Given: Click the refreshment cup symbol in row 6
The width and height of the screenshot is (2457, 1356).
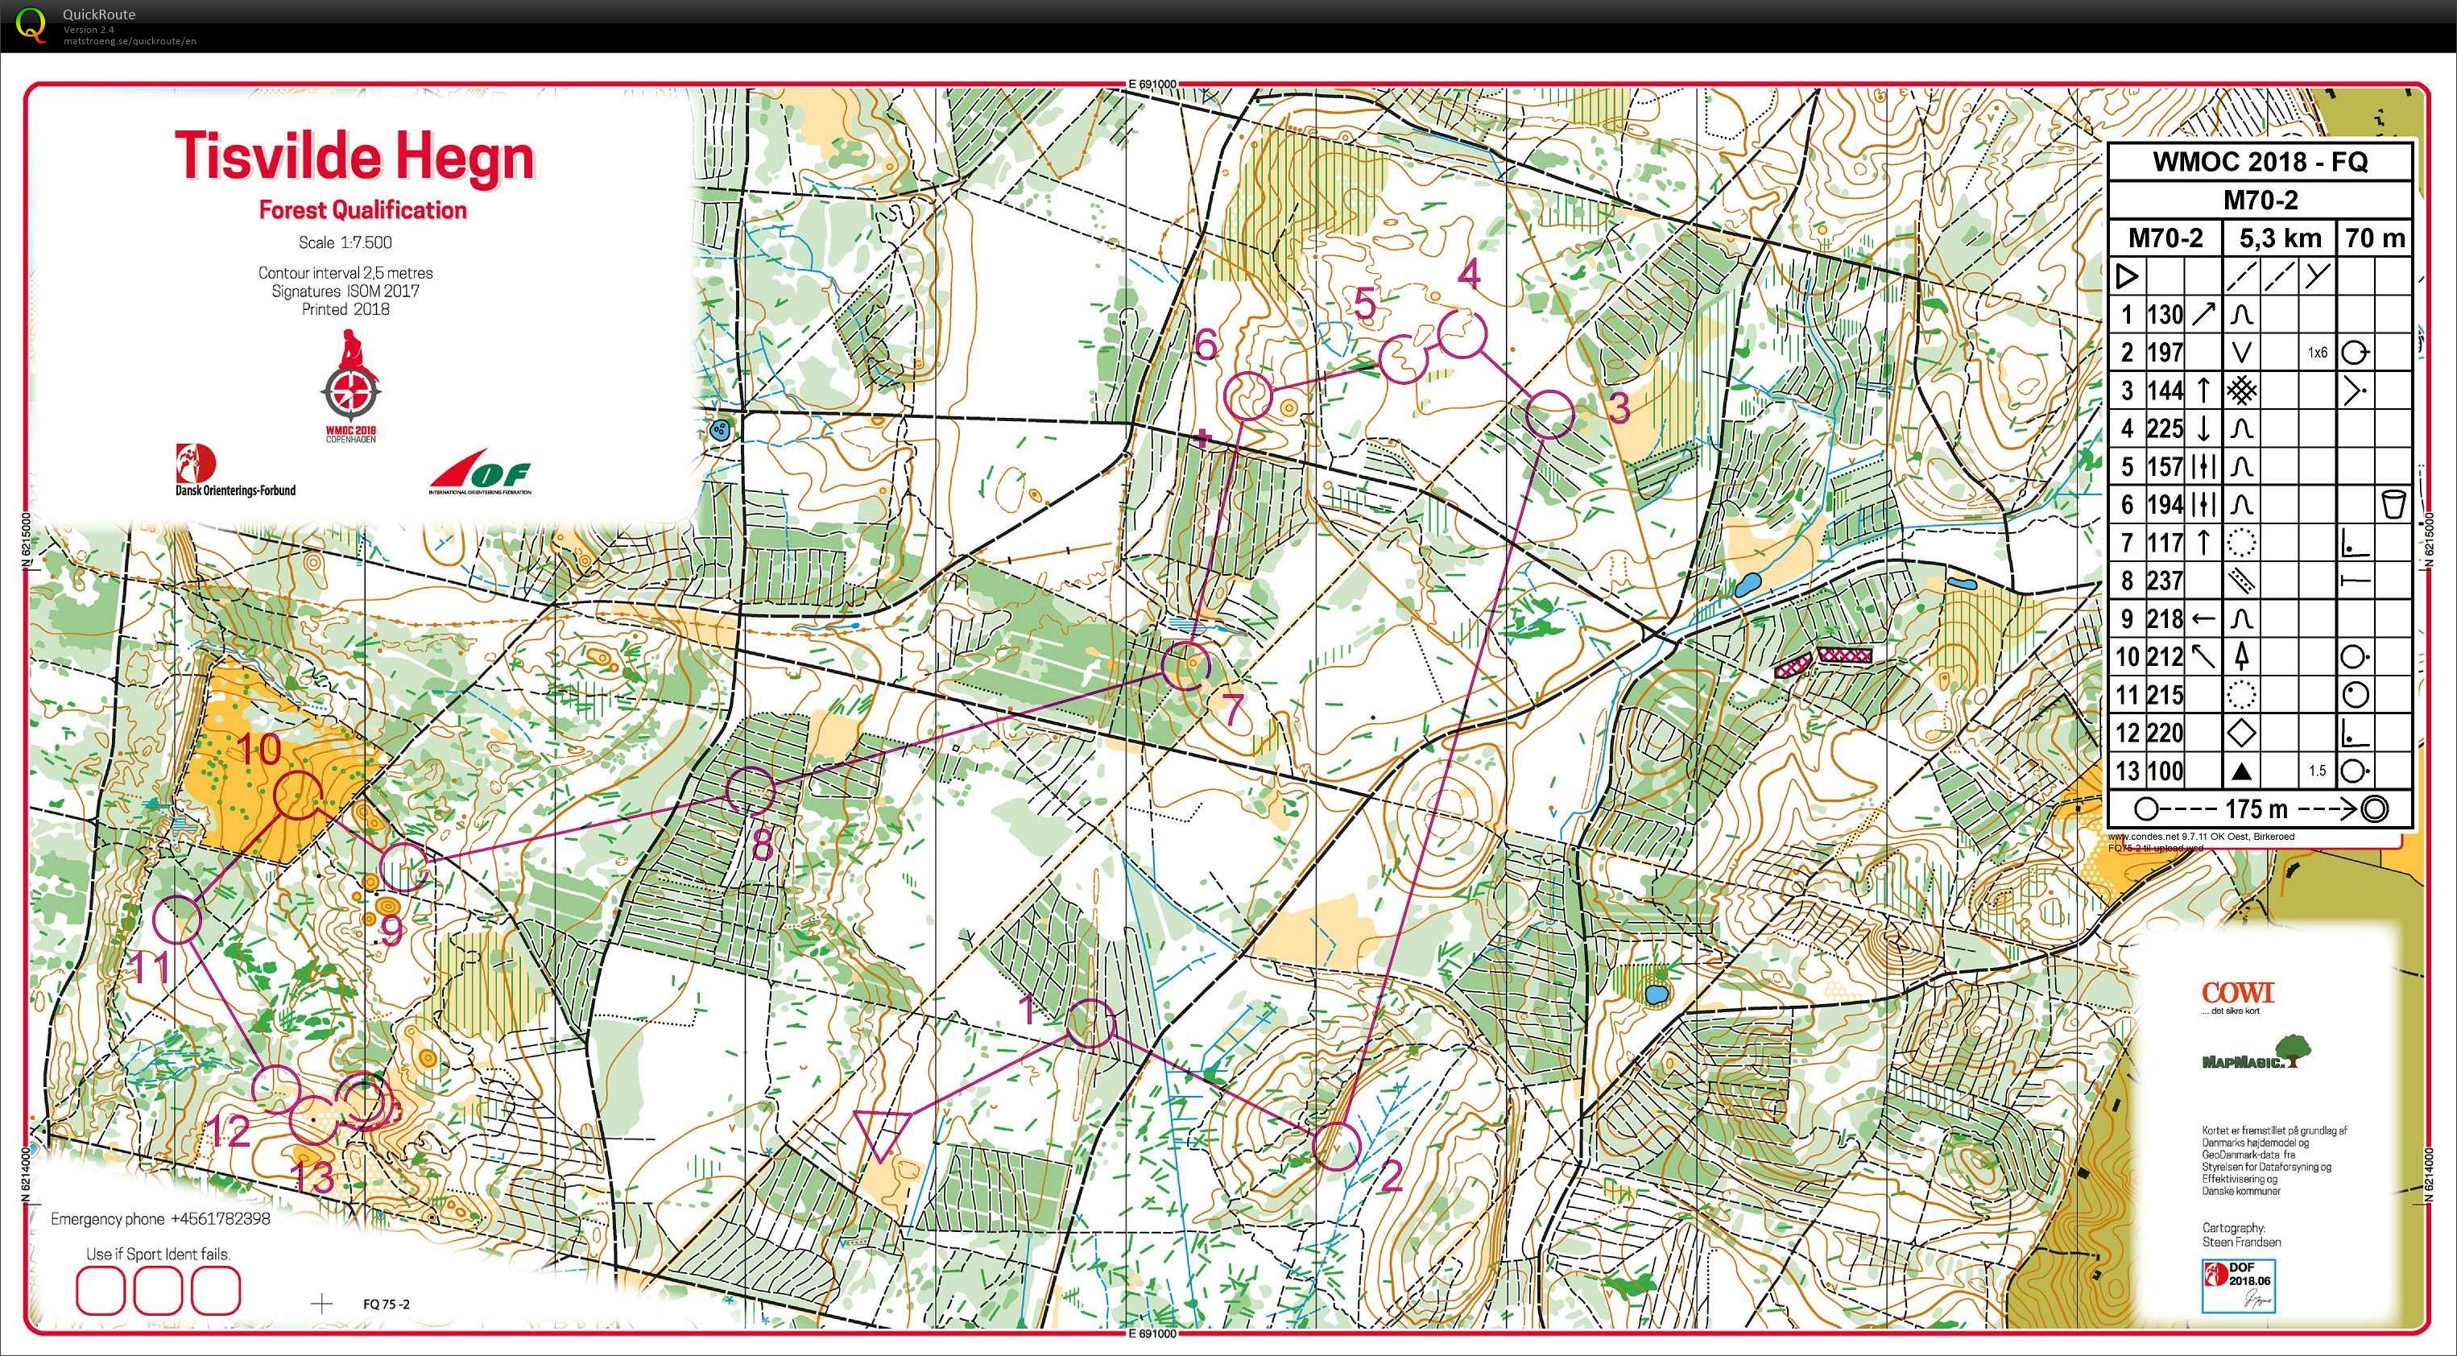Looking at the screenshot, I should click(2393, 503).
